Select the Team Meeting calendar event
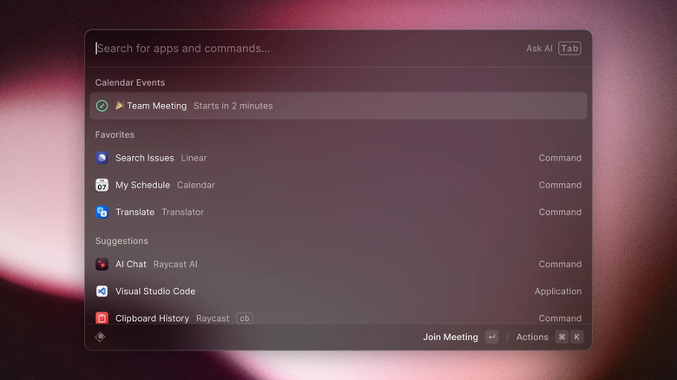The height and width of the screenshot is (380, 677). coord(338,106)
